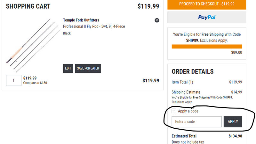The height and width of the screenshot is (144, 256).
Task: Pay using the PayPal button
Action: coord(207,18)
